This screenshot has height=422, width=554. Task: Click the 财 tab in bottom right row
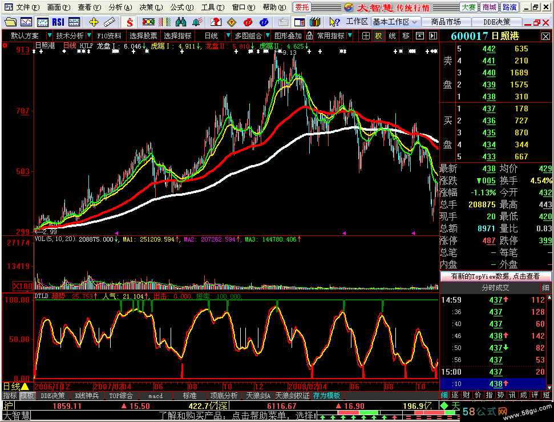(x=467, y=395)
